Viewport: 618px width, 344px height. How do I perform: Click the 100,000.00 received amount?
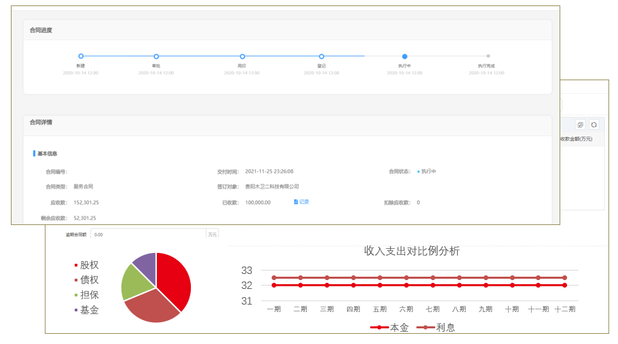pos(258,203)
